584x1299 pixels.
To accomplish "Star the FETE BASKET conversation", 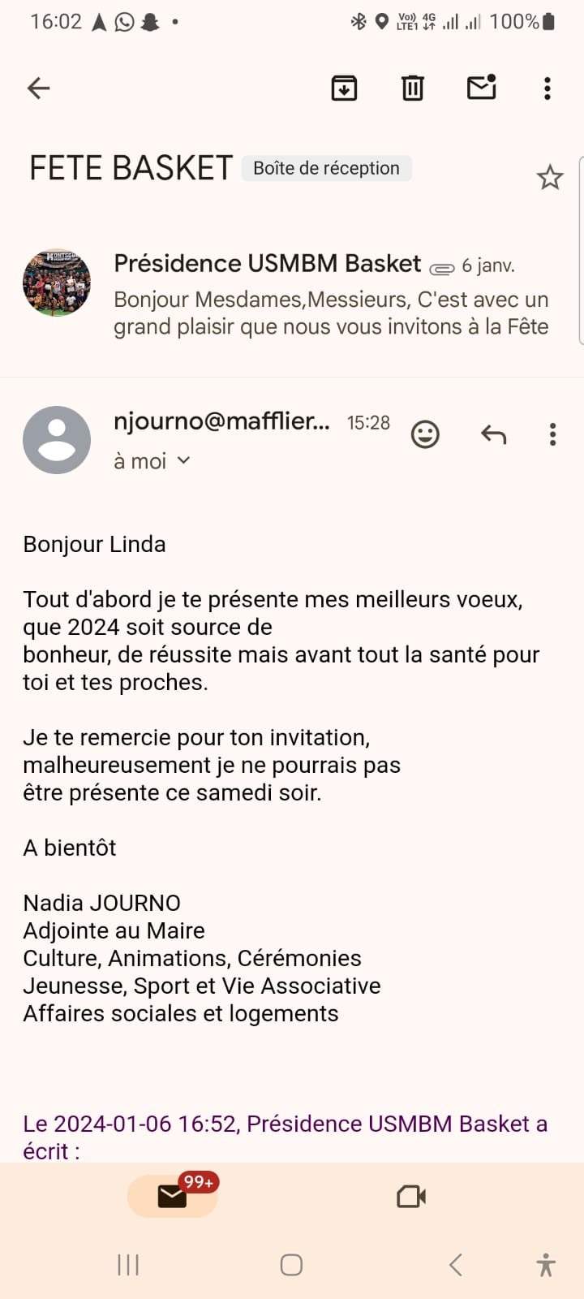I will coord(550,177).
